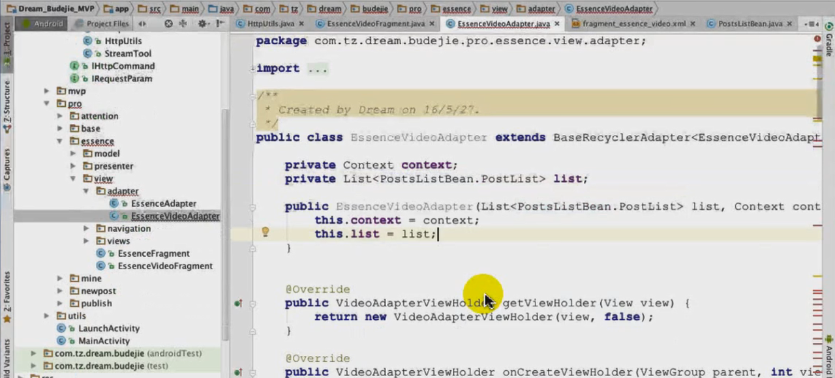Viewport: 835px width, 378px height.
Task: Open the Project panel gear settings
Action: click(202, 23)
